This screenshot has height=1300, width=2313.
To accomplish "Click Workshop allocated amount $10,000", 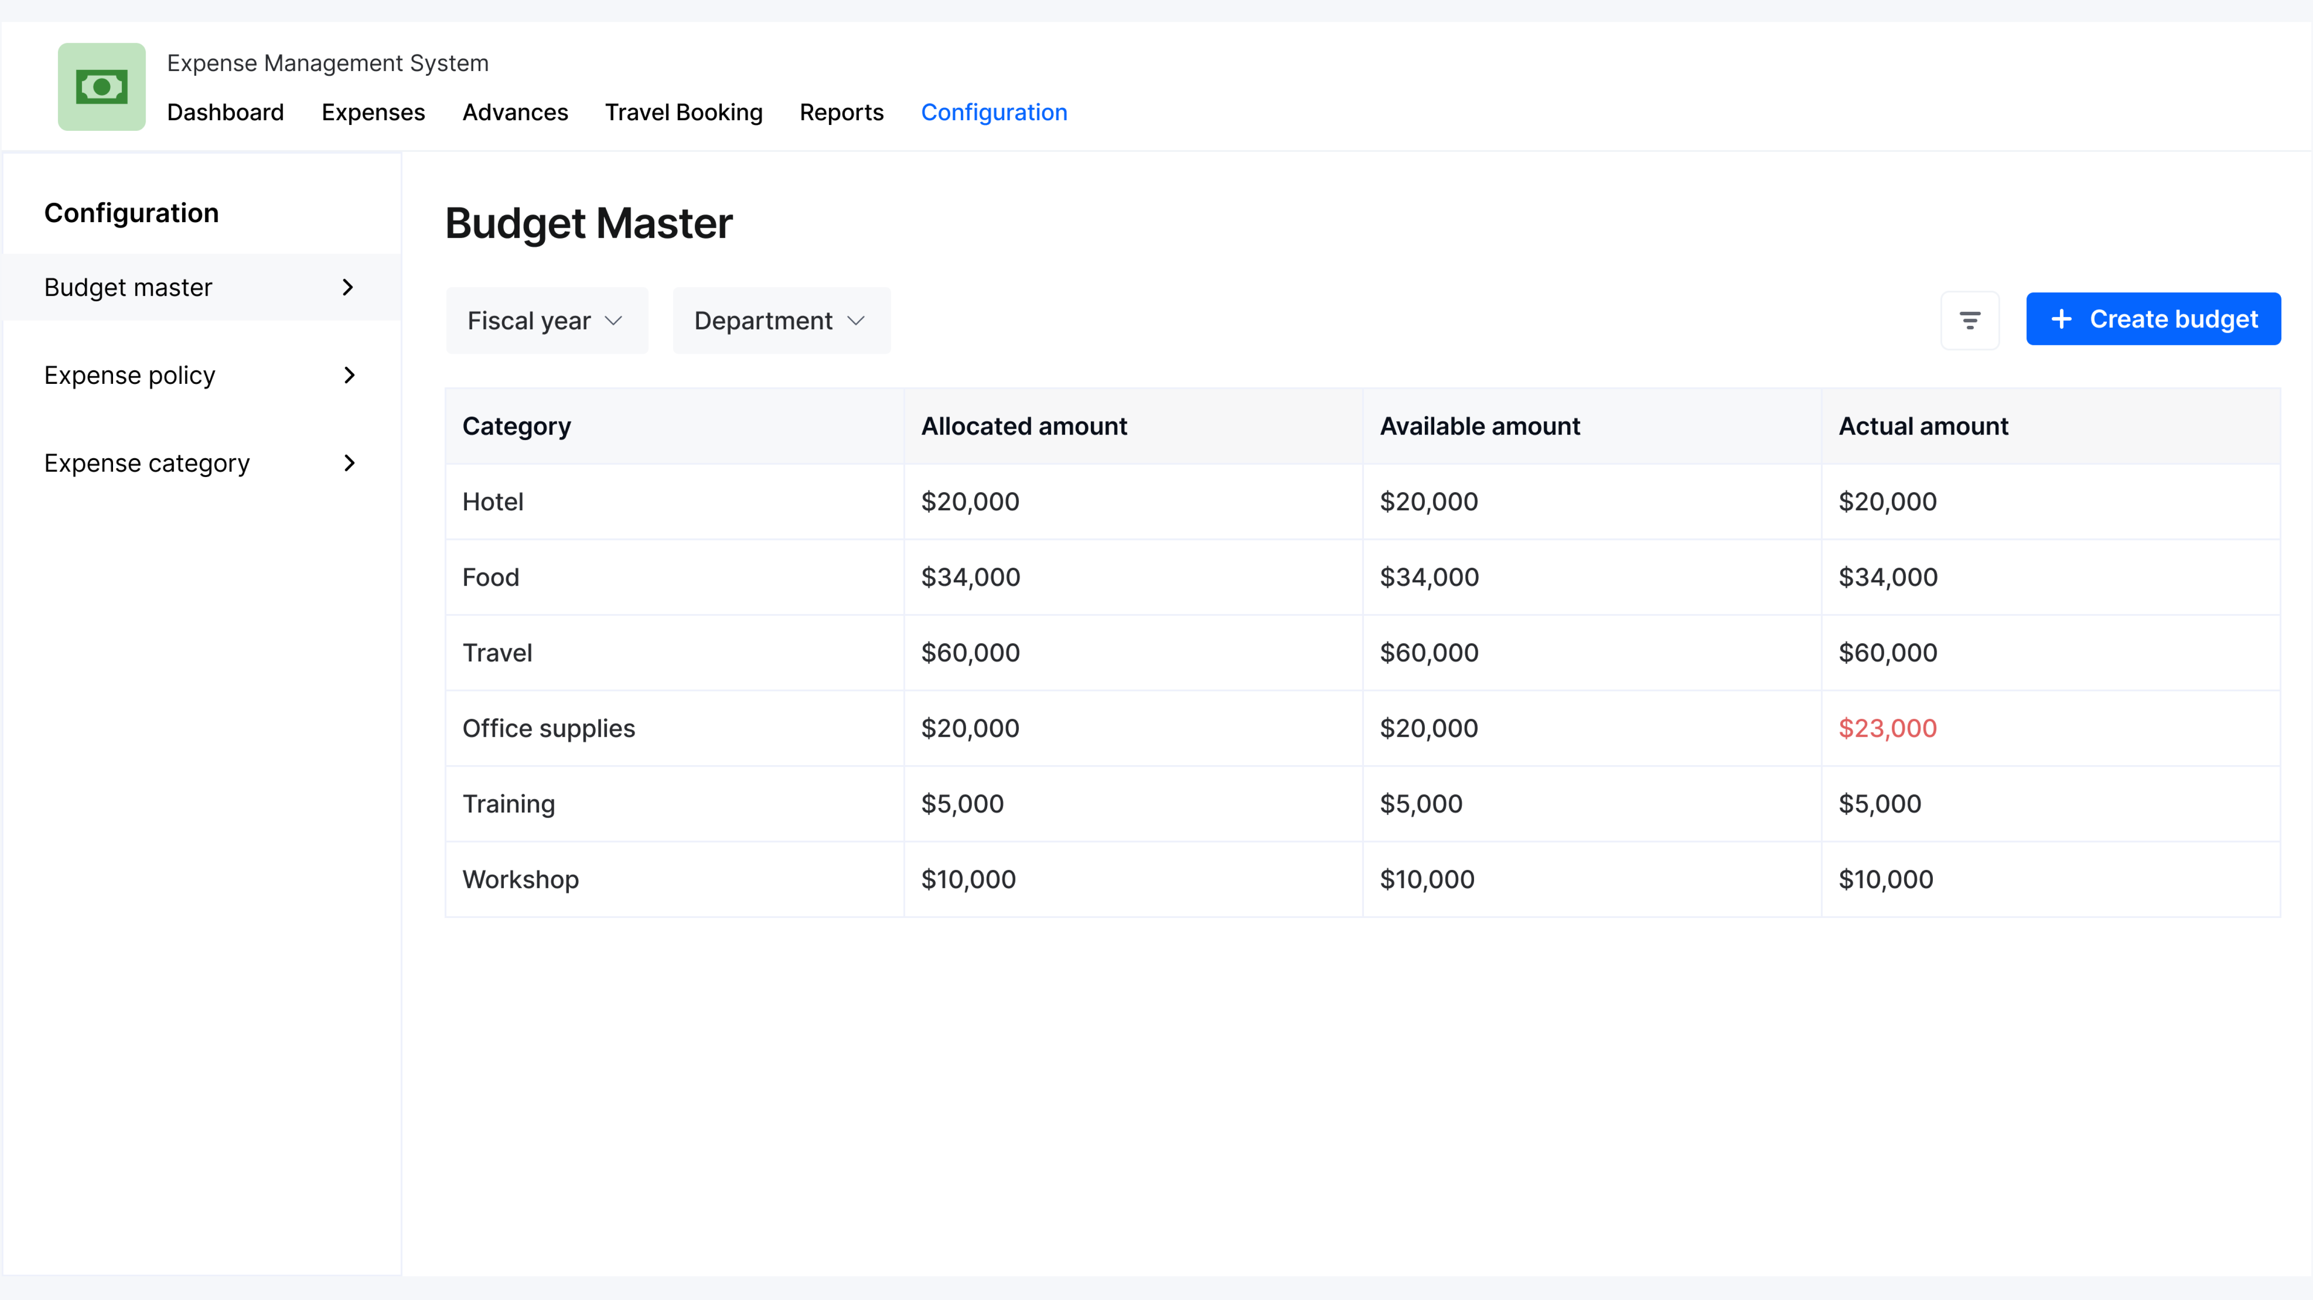I will coord(969,879).
